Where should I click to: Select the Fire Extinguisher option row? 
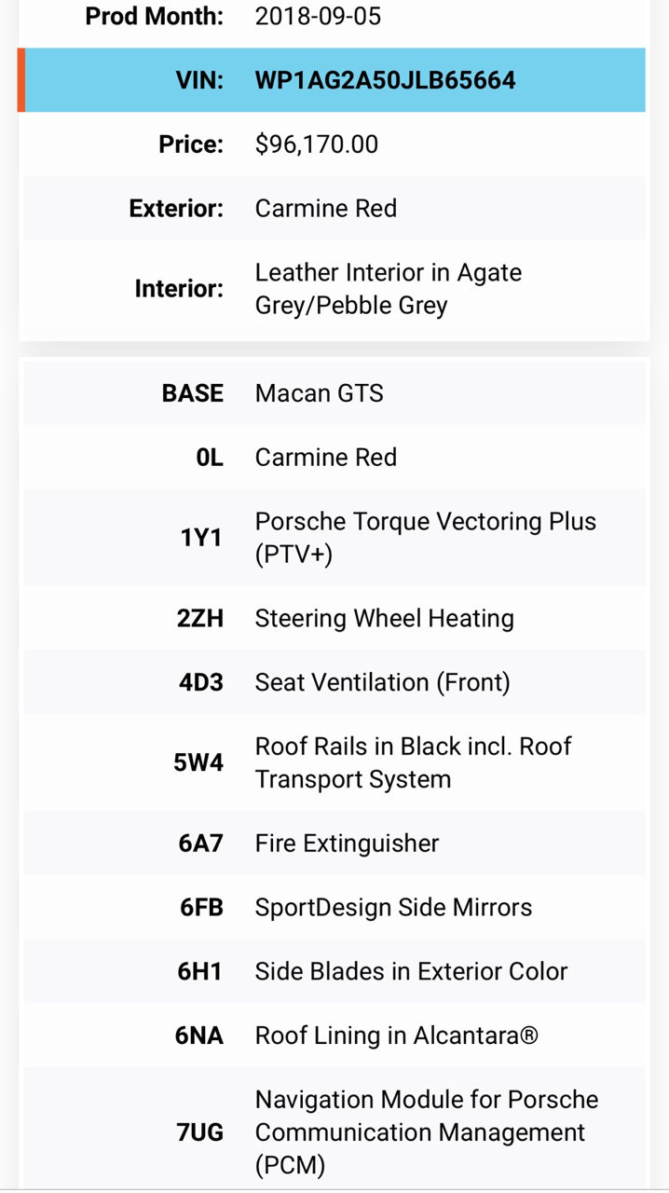pyautogui.click(x=334, y=843)
